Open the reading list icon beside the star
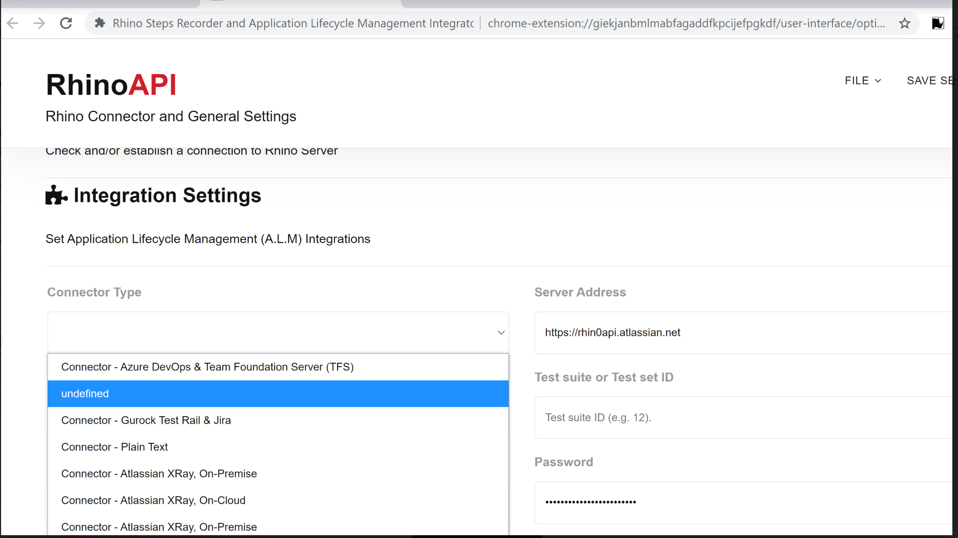Image resolution: width=958 pixels, height=538 pixels. pos(938,23)
